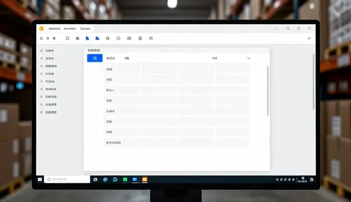Select the second blue document toolbar icon
Image resolution: width=351 pixels, height=202 pixels.
[97, 38]
